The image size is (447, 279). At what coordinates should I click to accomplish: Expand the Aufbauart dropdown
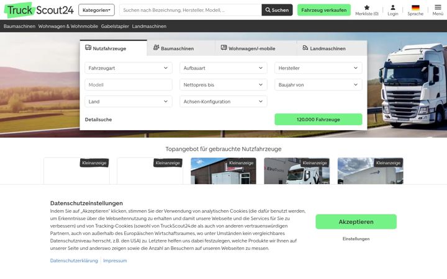[x=223, y=68]
